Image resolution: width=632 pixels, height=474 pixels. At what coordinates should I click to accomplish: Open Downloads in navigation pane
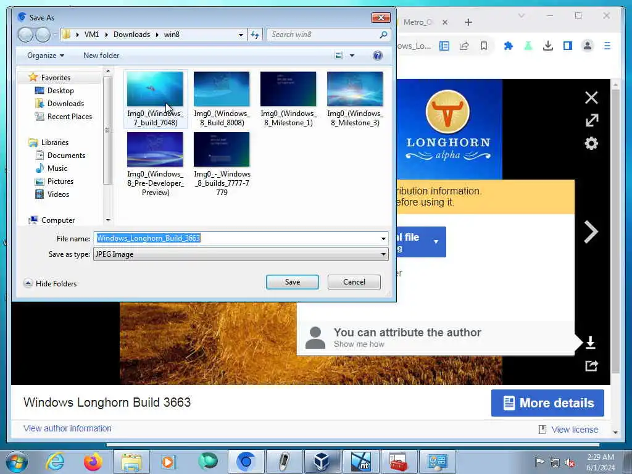pyautogui.click(x=65, y=104)
